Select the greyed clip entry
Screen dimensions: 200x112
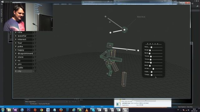(x=19, y=71)
